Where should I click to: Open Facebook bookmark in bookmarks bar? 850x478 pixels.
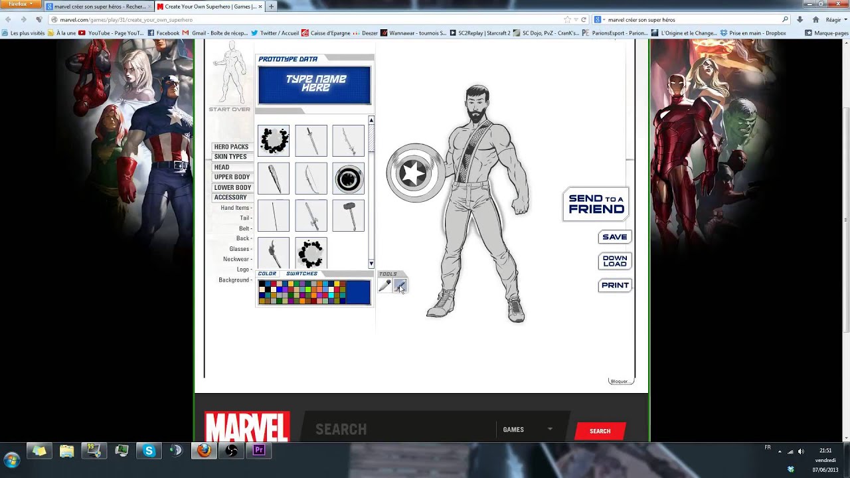point(163,33)
